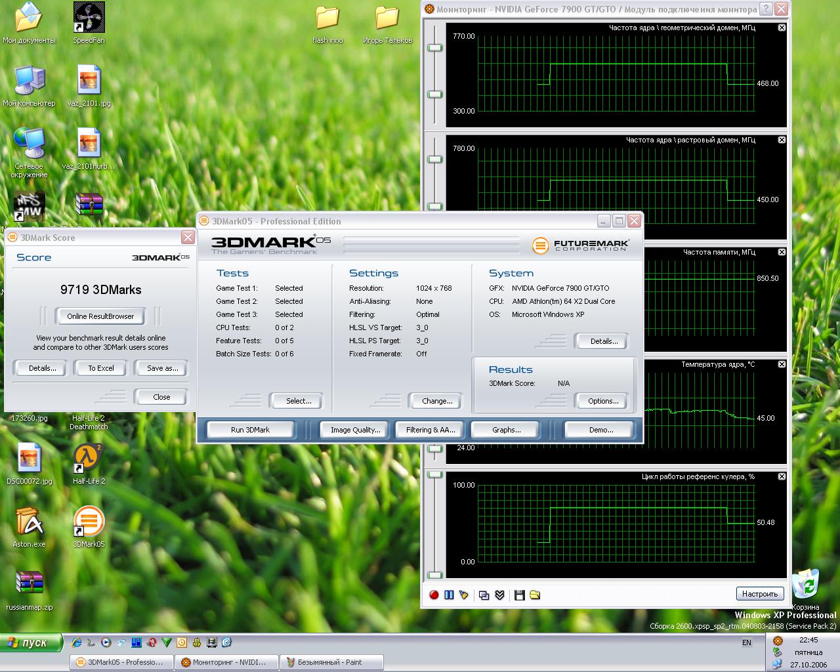Click the red record button in monitoring toolbar
Screen dimensions: 840x672
[x=434, y=595]
